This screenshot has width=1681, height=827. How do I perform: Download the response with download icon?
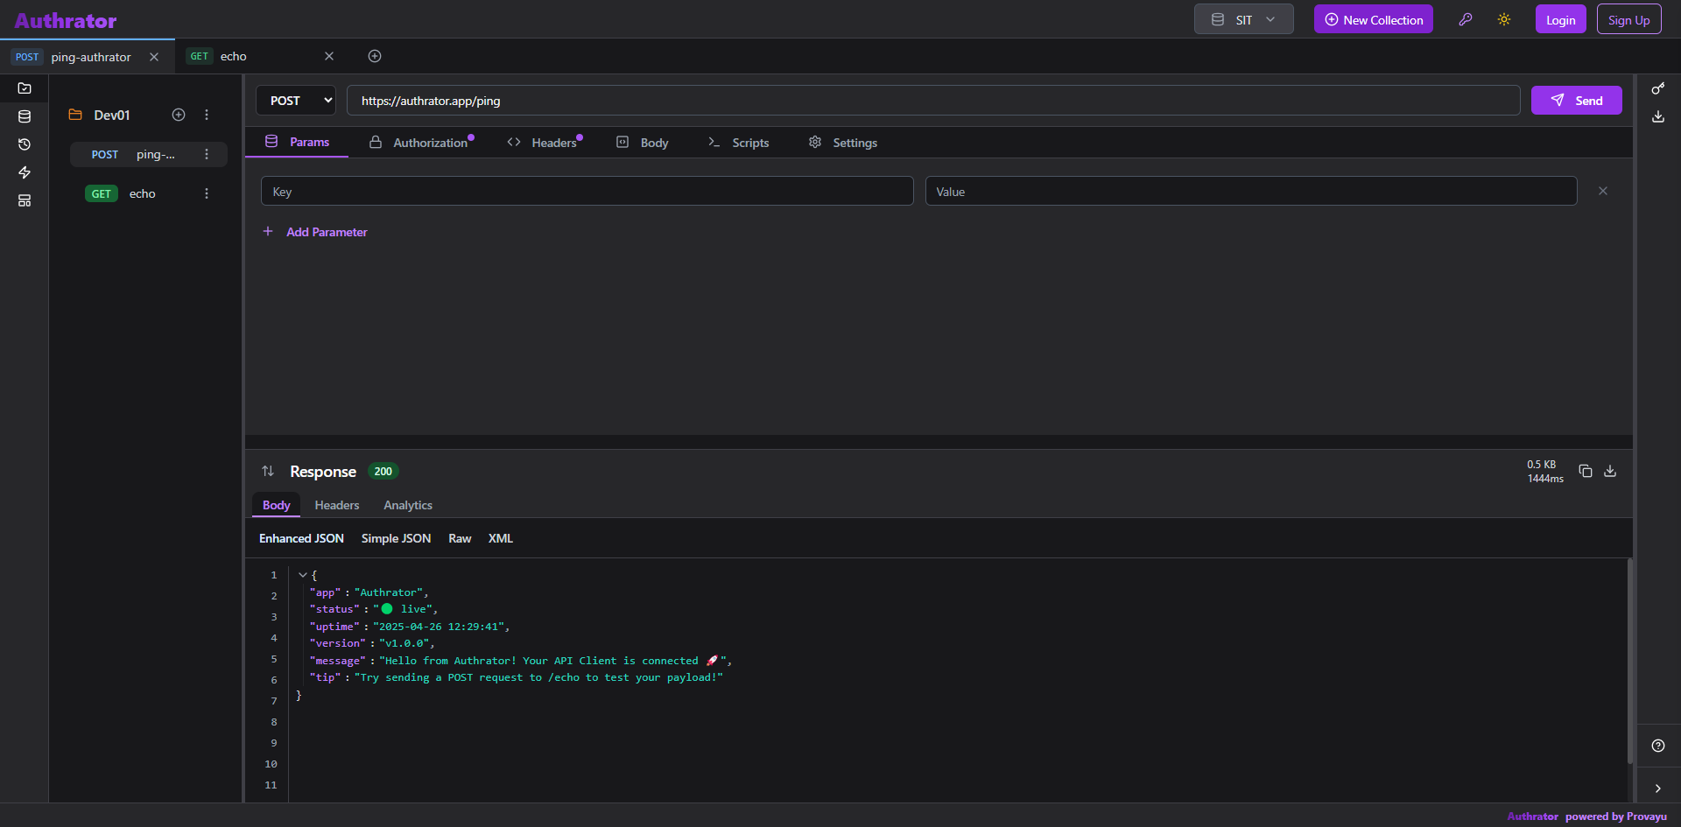click(1610, 471)
